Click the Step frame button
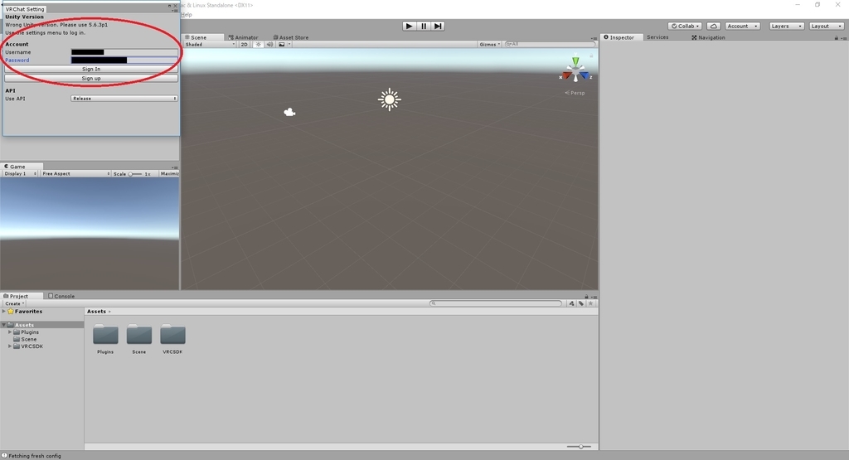Screen dimensions: 849x460 pyautogui.click(x=438, y=26)
